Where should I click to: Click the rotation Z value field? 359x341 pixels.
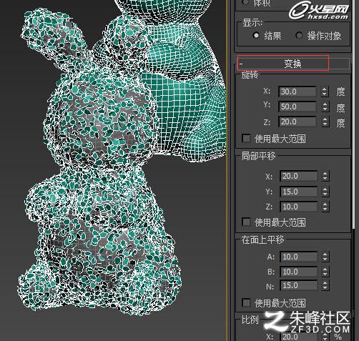tap(297, 122)
